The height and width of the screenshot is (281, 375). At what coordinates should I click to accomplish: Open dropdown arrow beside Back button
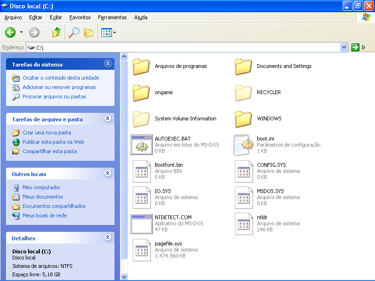pos(21,32)
